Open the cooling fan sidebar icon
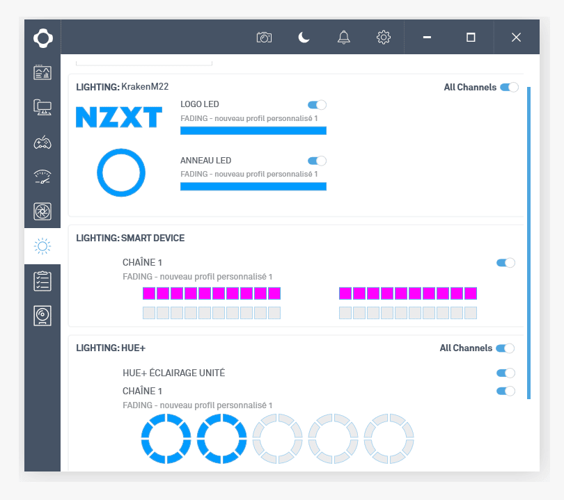Screen dimensions: 564x500 tap(42, 211)
